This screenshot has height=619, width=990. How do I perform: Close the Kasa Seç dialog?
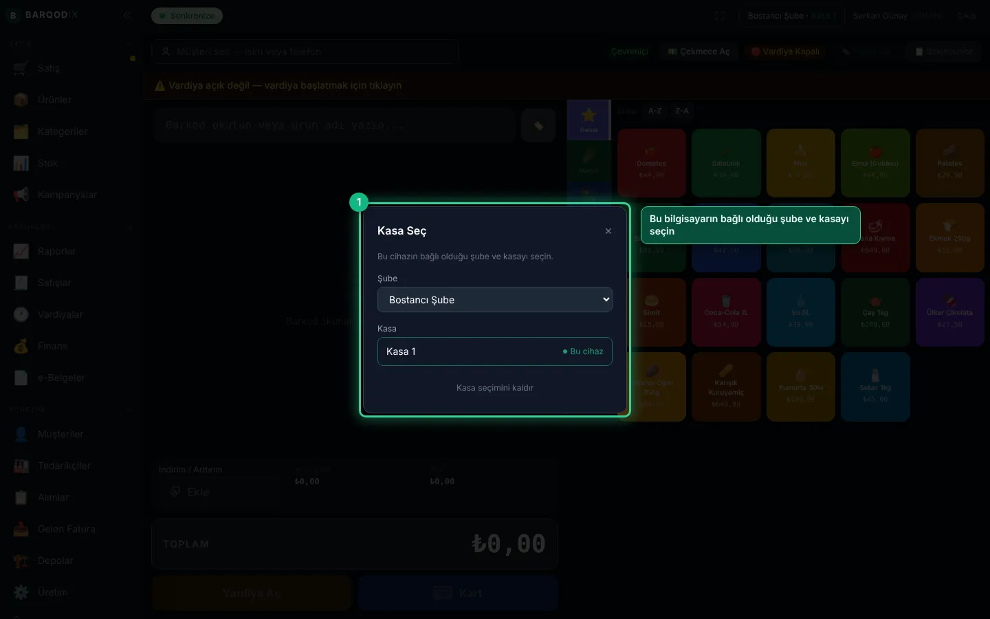click(608, 231)
